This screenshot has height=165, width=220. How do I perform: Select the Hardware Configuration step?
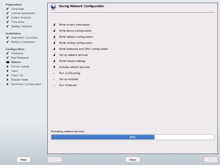click(x=26, y=84)
